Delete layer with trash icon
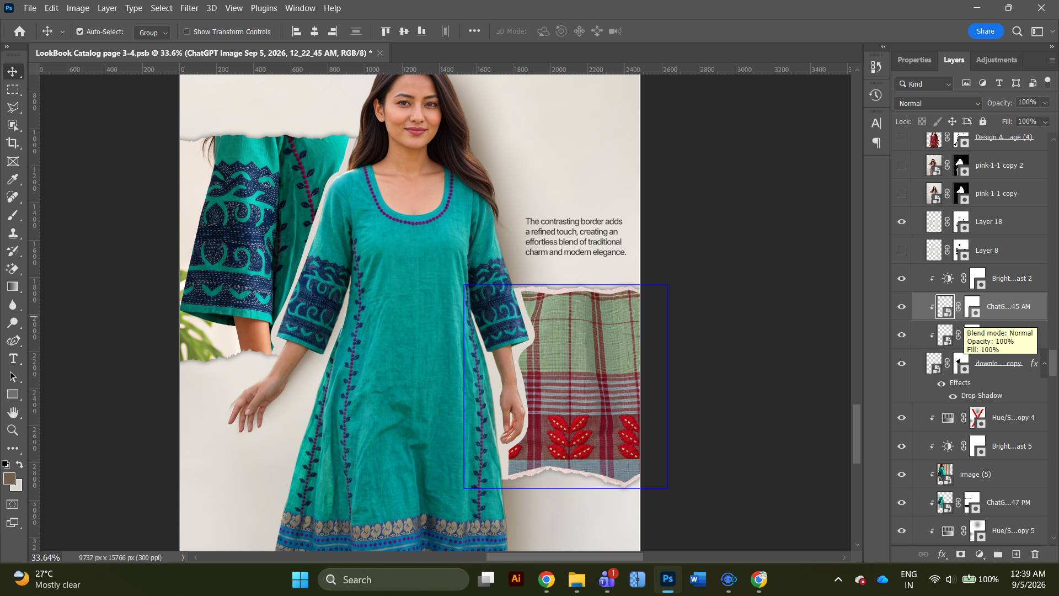 pos(1035,554)
